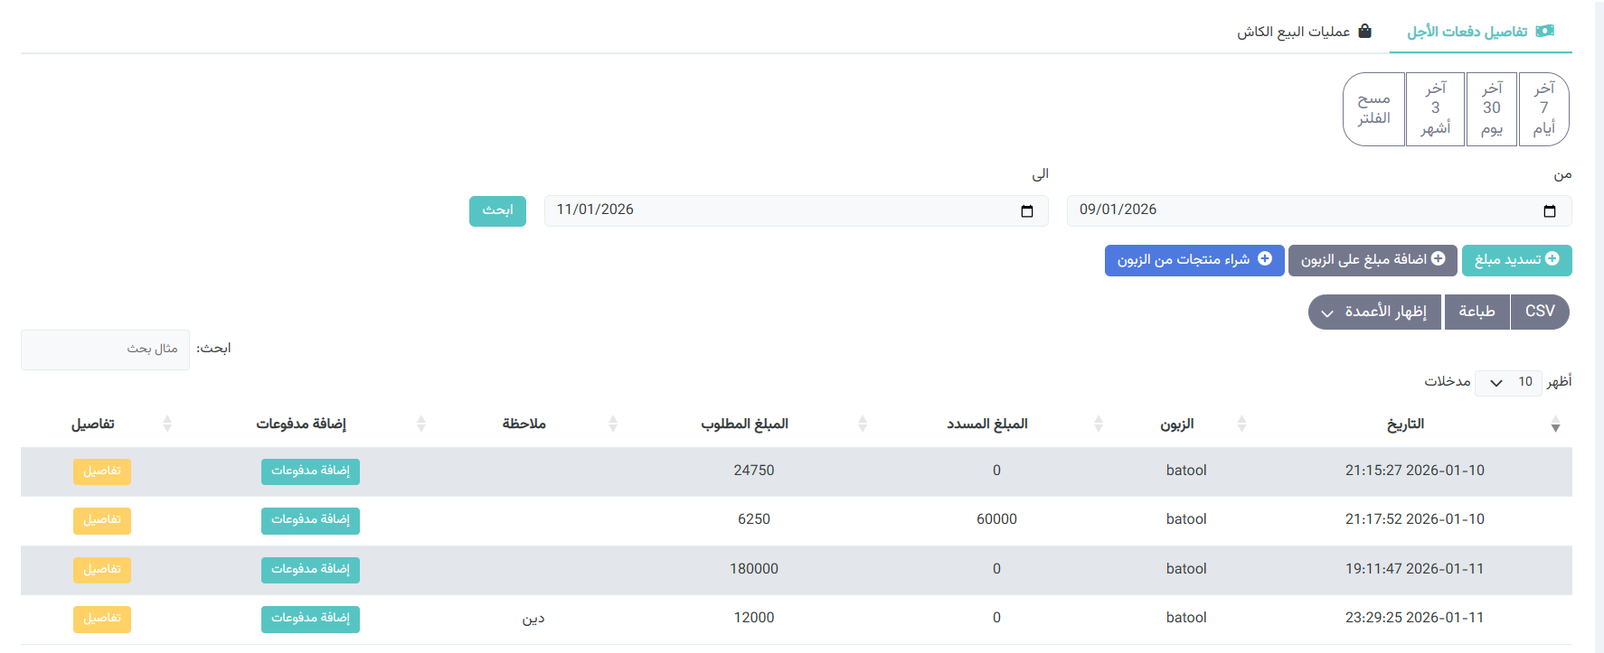Sort the table by التاريخ column

(1405, 424)
